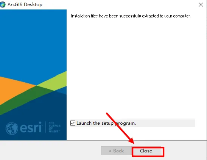Click 'THE SCIENCE OF WHERE' tagline

54,127
